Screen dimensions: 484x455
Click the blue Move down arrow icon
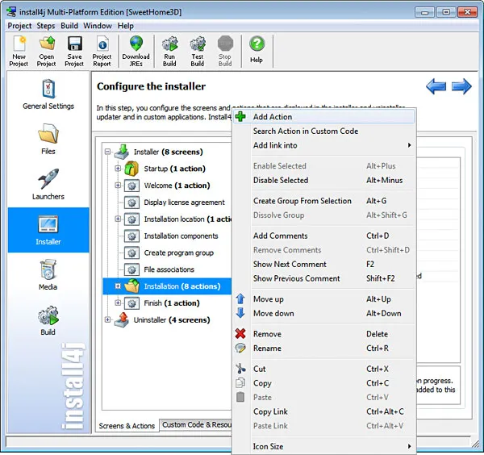pyautogui.click(x=240, y=313)
